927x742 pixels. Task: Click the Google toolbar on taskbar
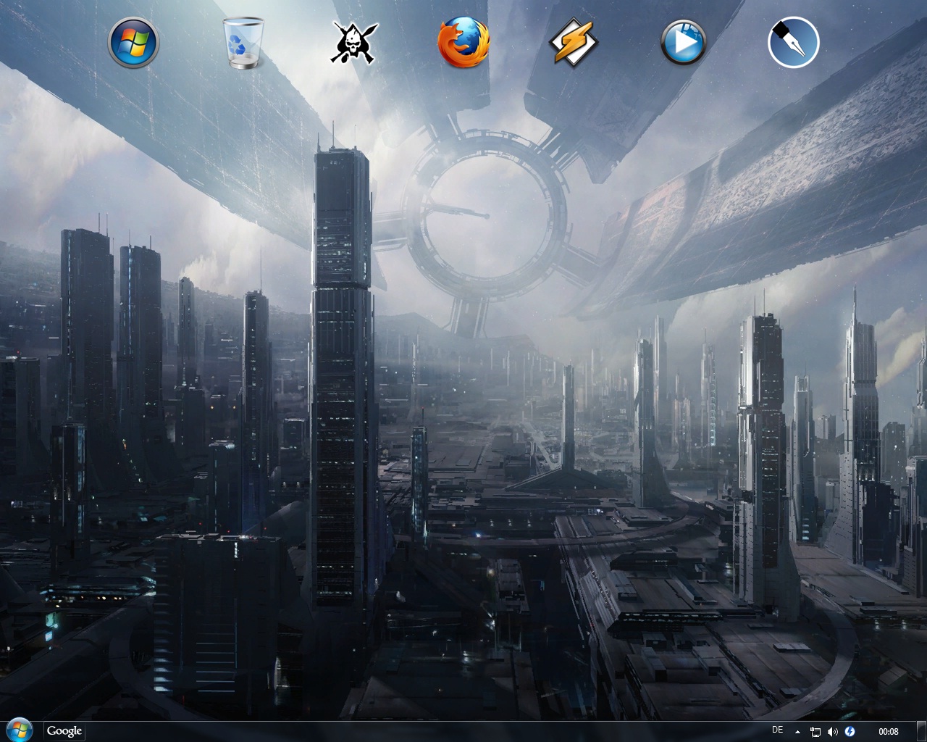coord(64,731)
